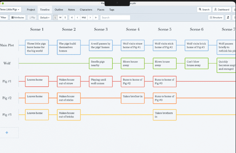Click the export icon next to Structure
The height and width of the screenshot is (153, 236).
pos(228,18)
